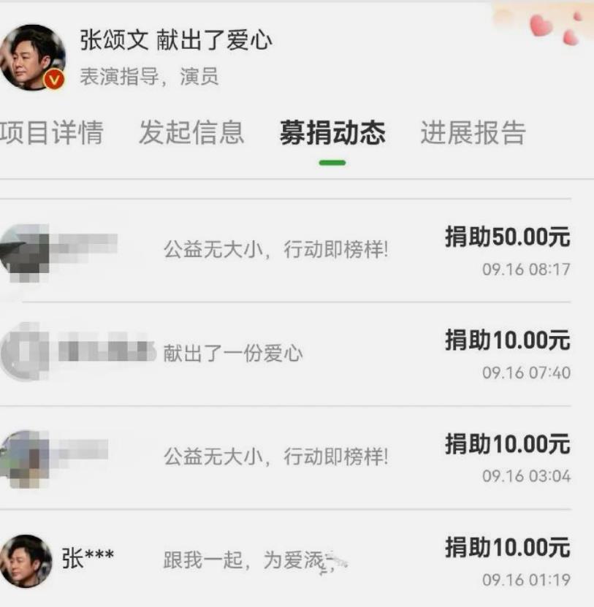Select the 捐助10.00元 entry from 07:40
This screenshot has height=607, width=594.
[x=508, y=340]
